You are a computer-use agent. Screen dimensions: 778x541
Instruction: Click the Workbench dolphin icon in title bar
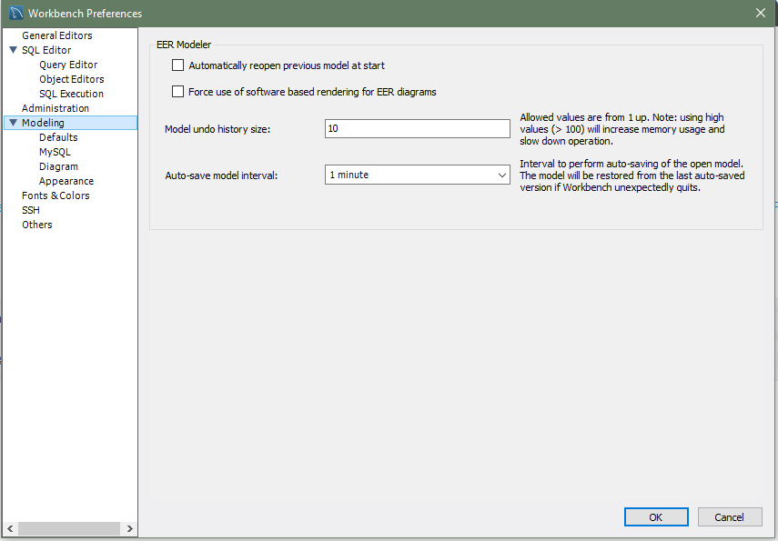point(16,13)
